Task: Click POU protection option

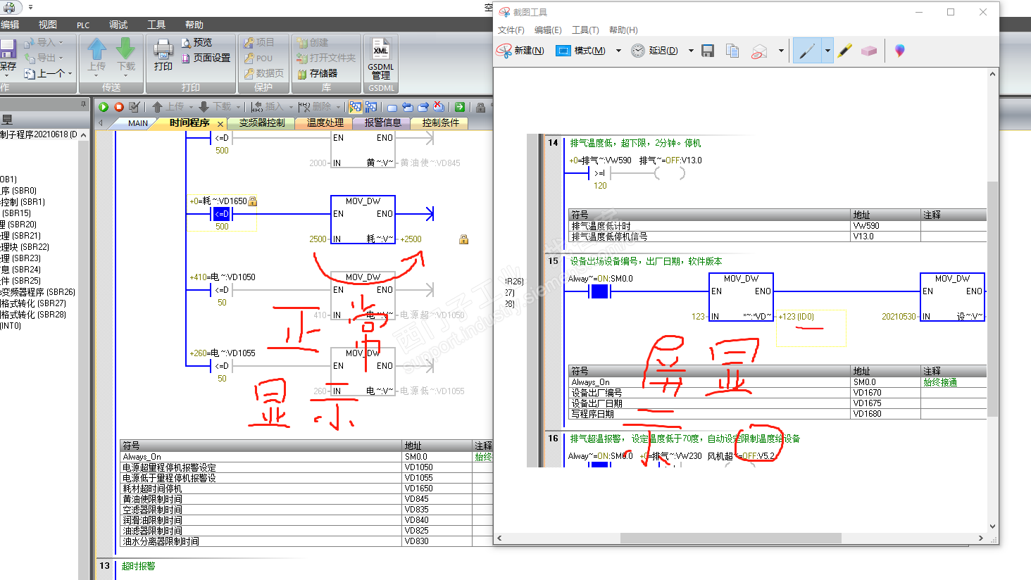Action: click(258, 58)
